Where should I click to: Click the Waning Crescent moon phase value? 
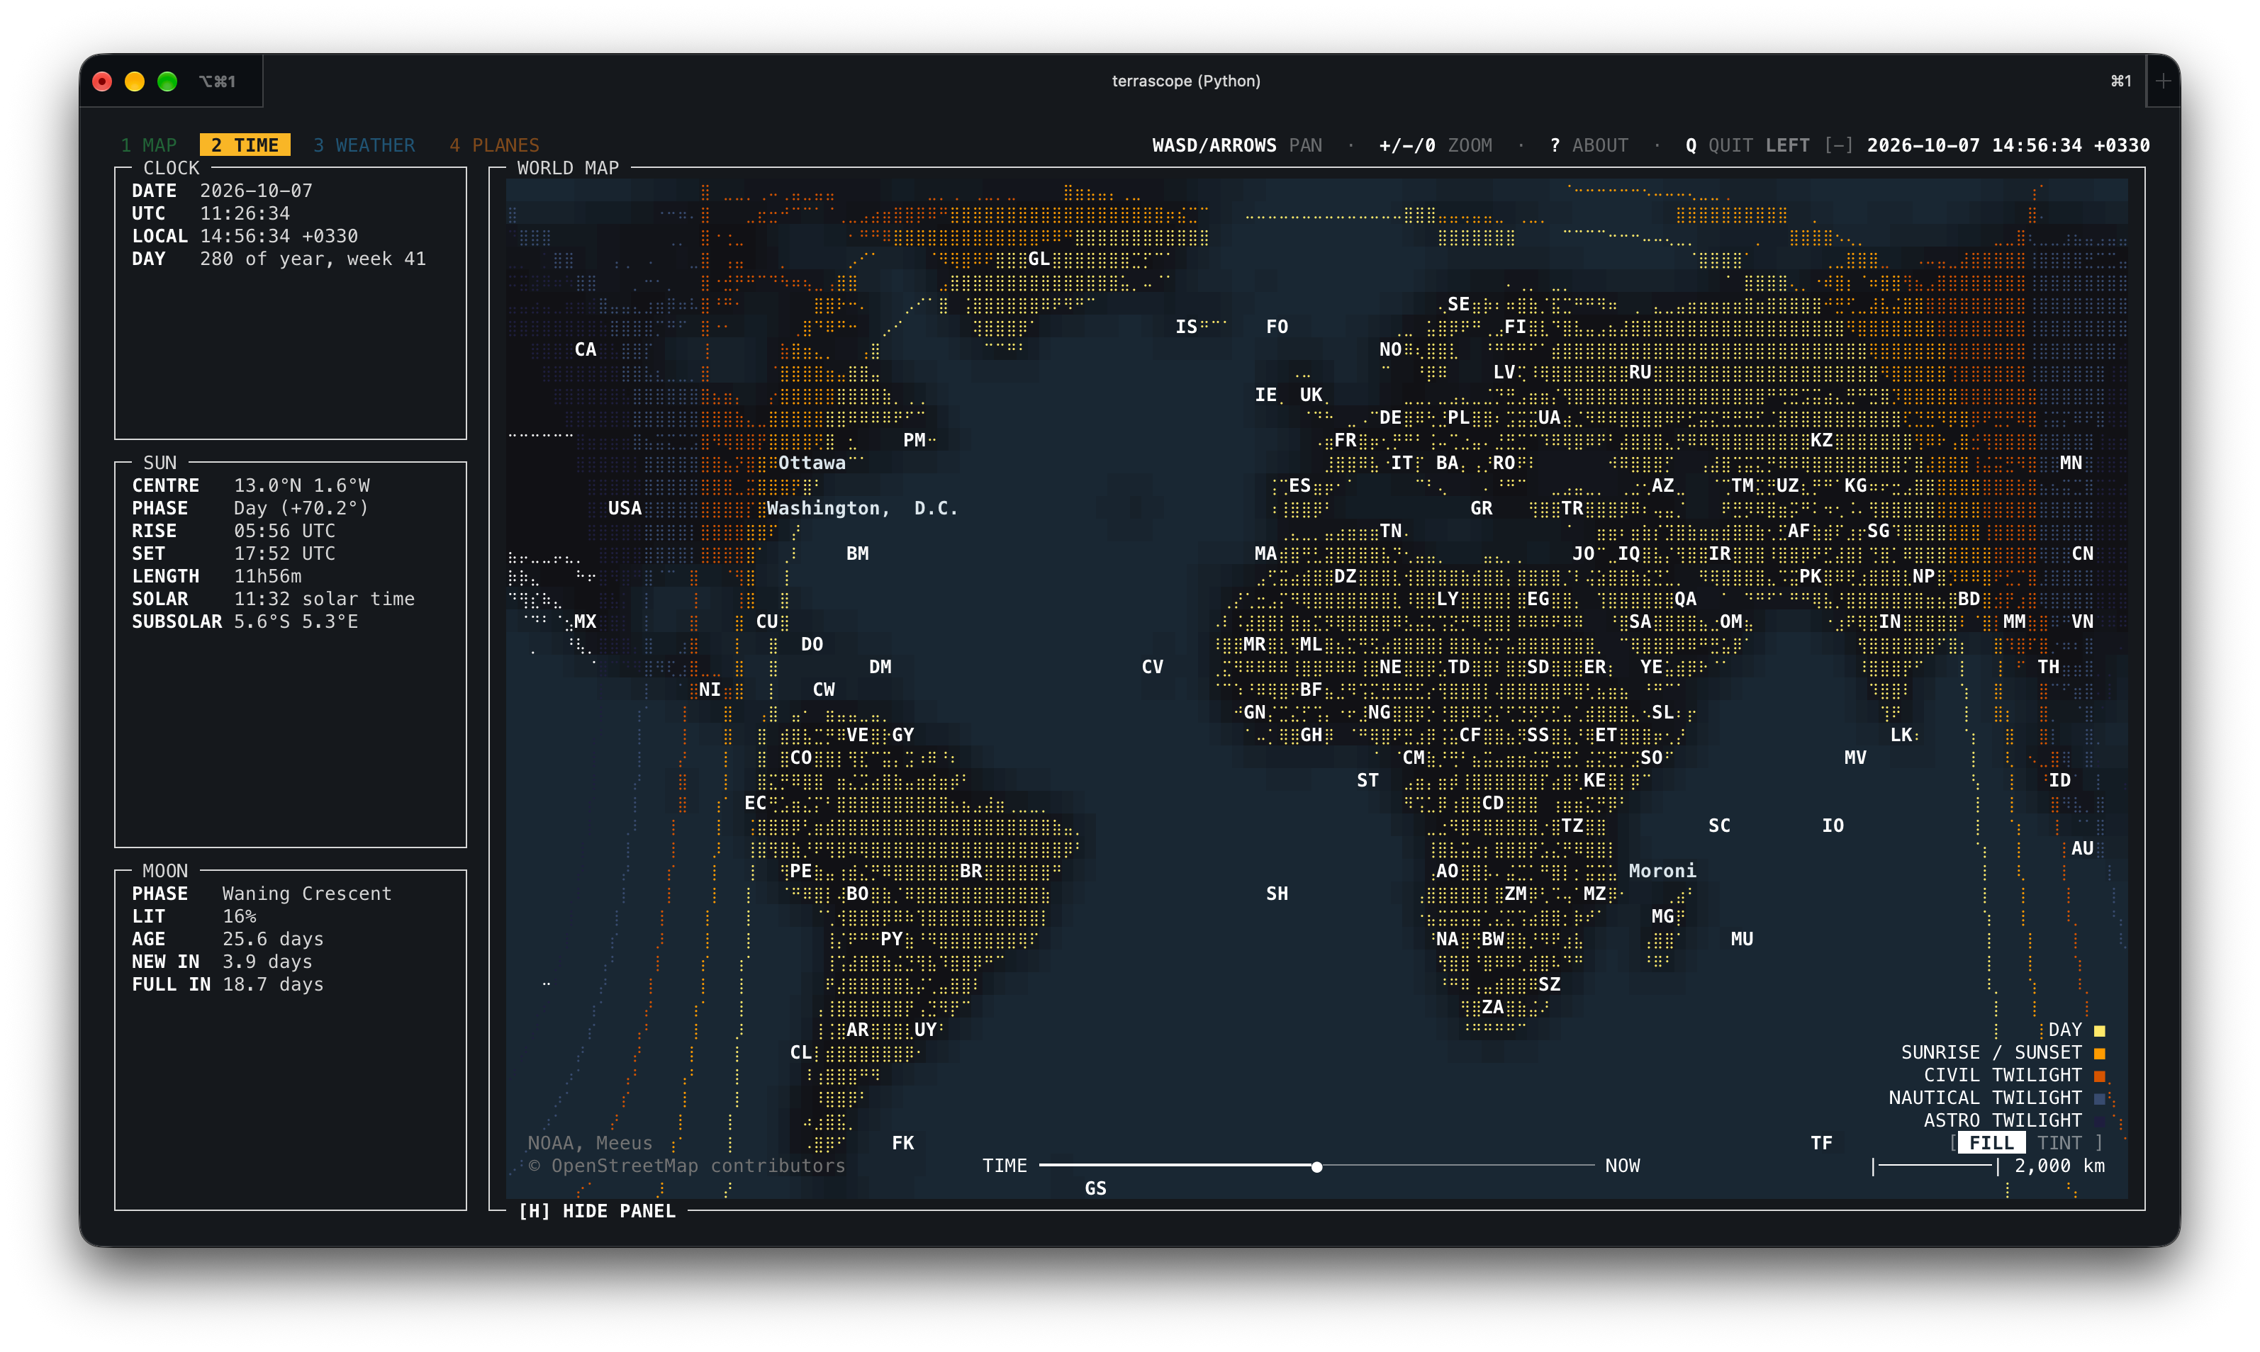(x=306, y=894)
